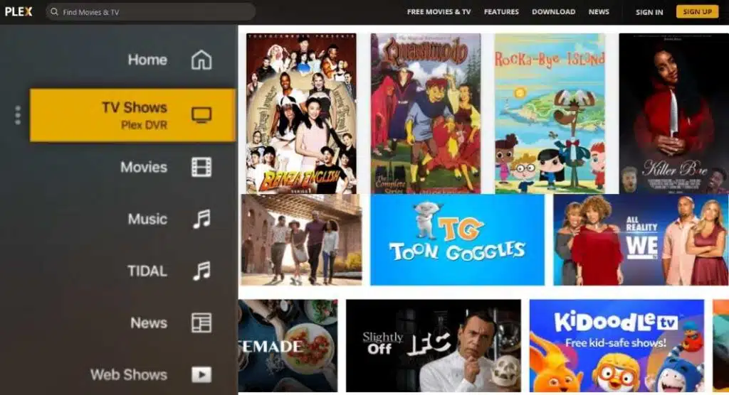Open TIDAL in the sidebar
This screenshot has width=729, height=395.
(147, 271)
